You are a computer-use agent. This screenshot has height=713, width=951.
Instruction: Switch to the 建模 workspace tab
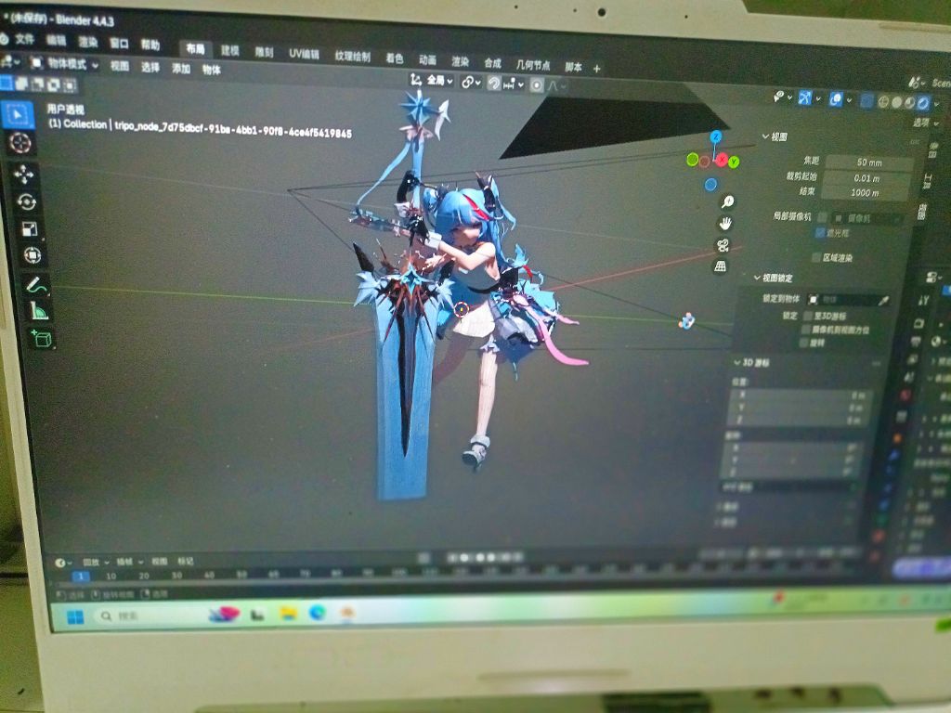pyautogui.click(x=230, y=50)
